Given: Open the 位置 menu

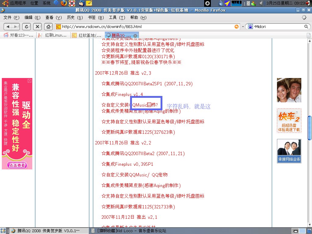Looking at the screenshot, I should [x=34, y=3].
